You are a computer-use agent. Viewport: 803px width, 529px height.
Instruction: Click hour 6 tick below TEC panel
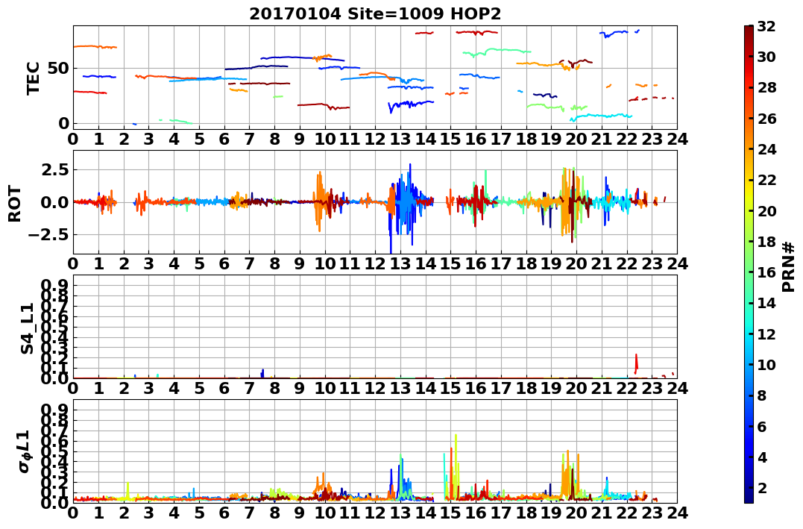pos(224,139)
